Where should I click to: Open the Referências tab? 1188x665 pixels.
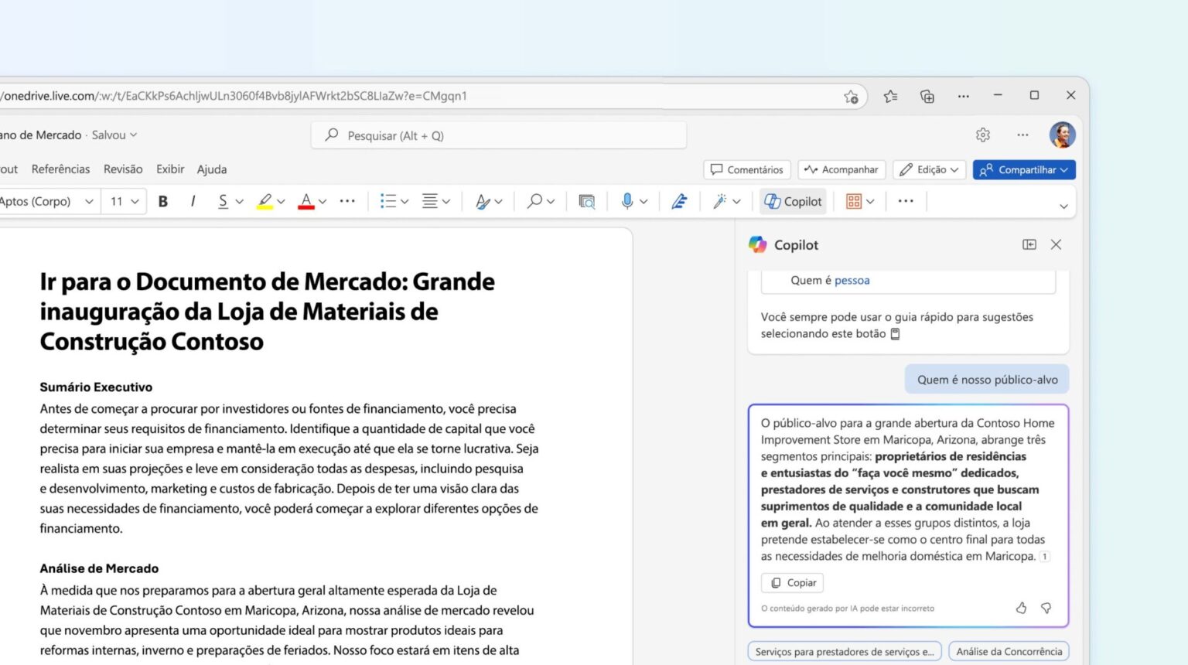tap(60, 169)
